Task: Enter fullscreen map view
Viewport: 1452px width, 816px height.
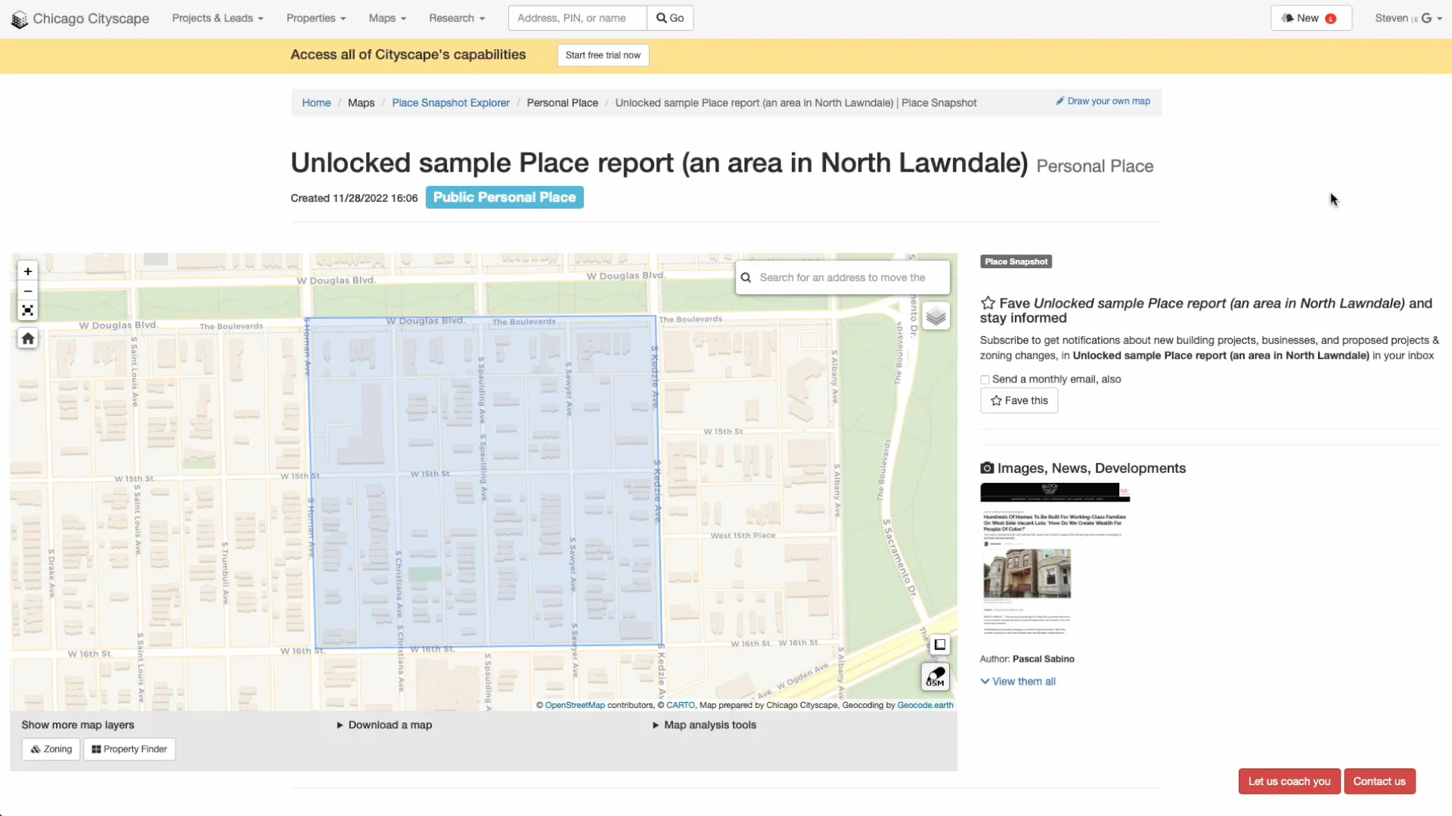Action: click(x=27, y=311)
